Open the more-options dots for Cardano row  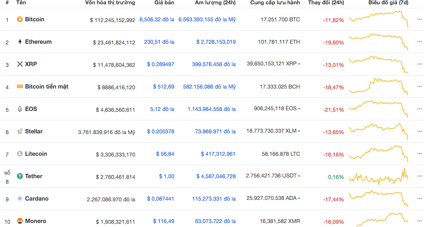[419, 198]
